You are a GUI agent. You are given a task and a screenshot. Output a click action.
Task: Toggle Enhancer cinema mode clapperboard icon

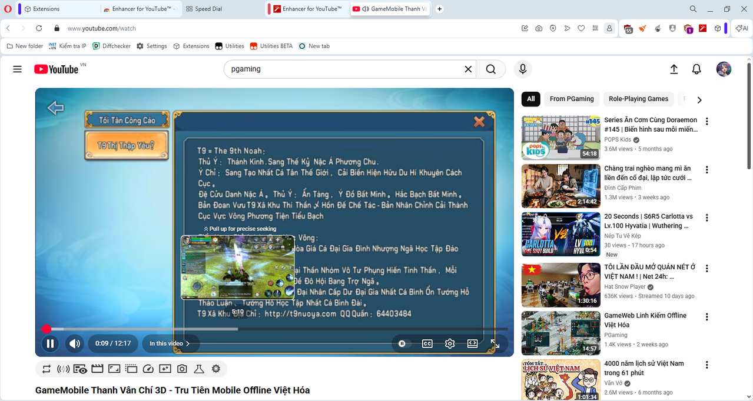[97, 369]
